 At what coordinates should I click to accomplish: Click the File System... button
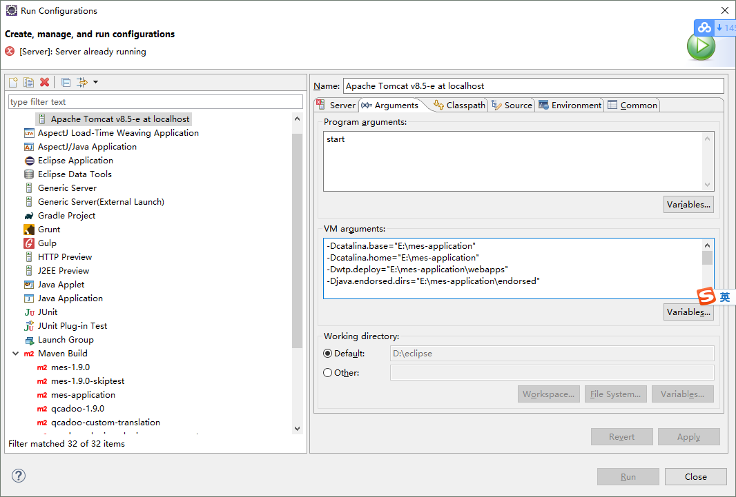tap(615, 394)
